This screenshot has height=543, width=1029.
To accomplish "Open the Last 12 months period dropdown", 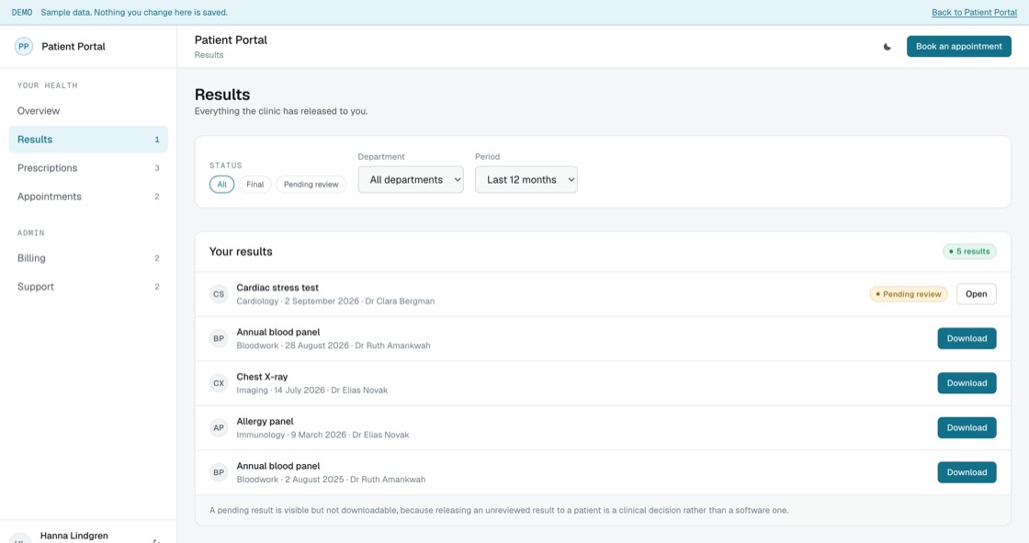I will click(526, 180).
